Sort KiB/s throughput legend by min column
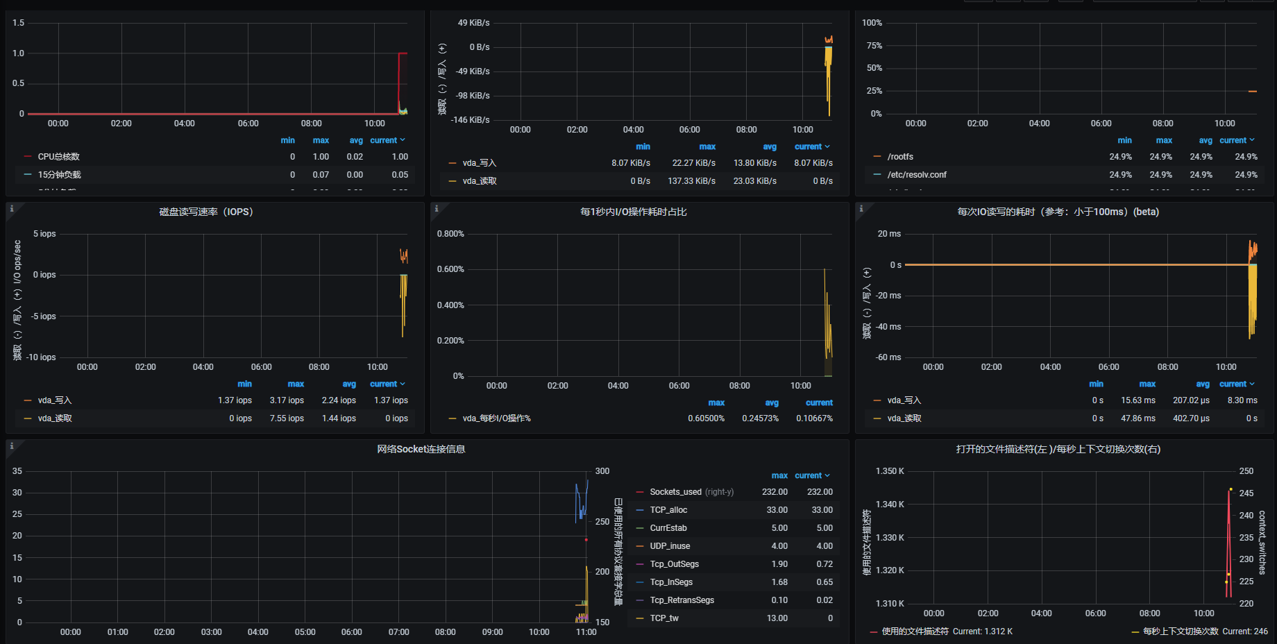This screenshot has width=1277, height=644. point(643,146)
